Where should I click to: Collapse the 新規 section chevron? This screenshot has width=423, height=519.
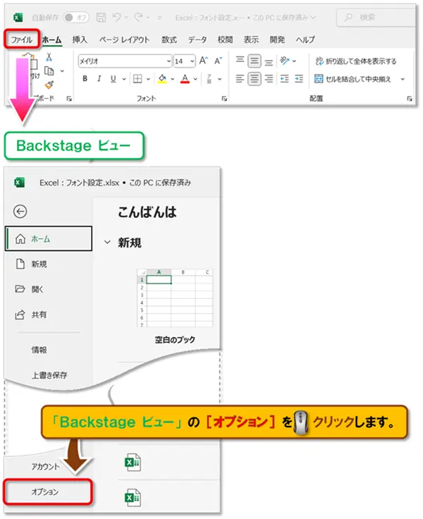(107, 242)
